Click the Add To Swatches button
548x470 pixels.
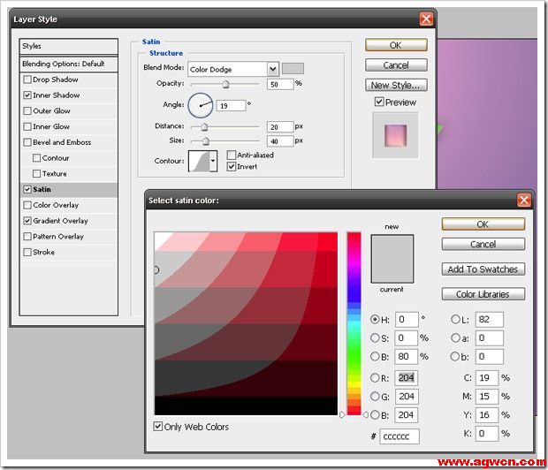coord(483,269)
